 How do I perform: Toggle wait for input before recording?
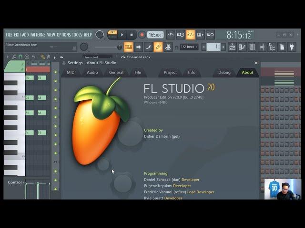181,35
